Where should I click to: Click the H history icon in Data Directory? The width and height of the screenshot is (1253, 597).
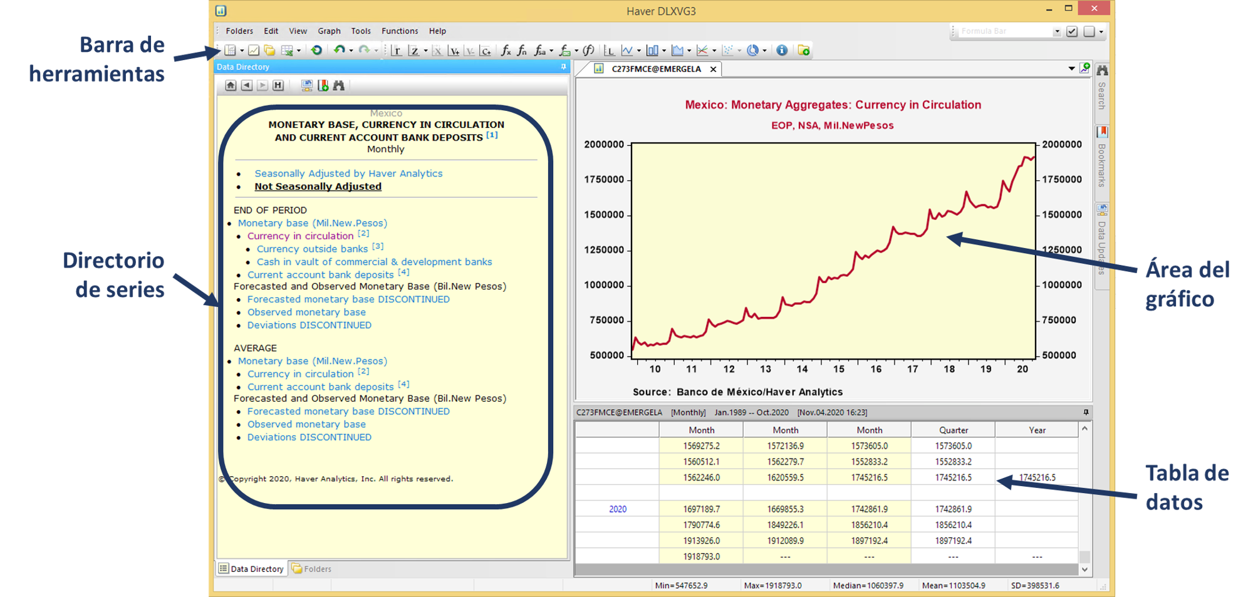[x=278, y=86]
